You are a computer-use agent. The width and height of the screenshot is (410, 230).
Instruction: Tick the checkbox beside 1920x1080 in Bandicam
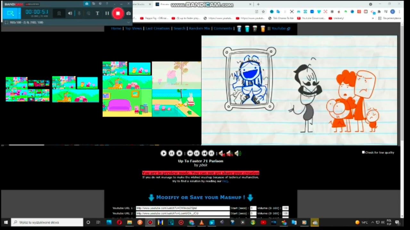click(x=6, y=22)
